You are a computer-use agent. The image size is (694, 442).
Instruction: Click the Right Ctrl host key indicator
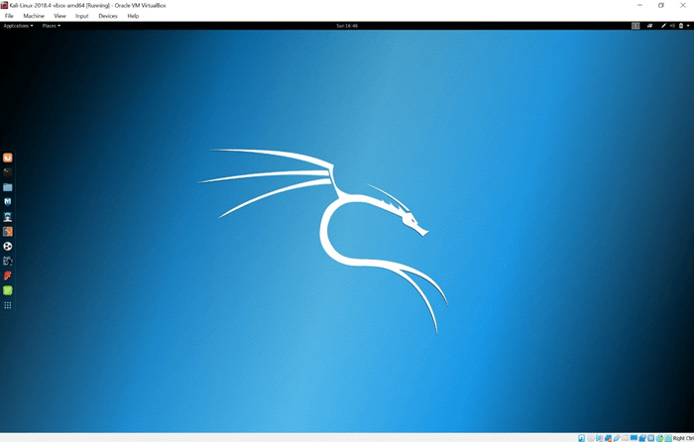682,437
